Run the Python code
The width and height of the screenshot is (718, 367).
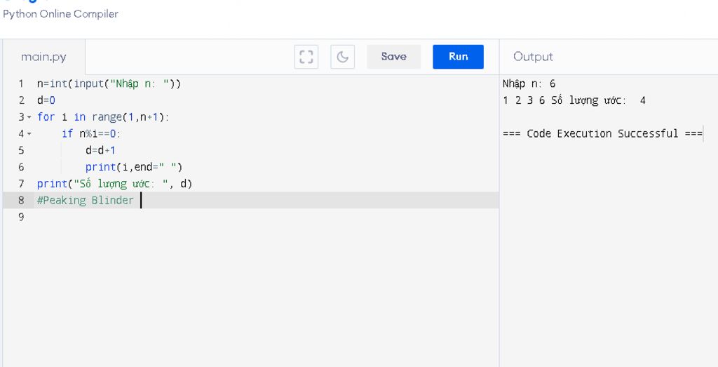click(458, 57)
